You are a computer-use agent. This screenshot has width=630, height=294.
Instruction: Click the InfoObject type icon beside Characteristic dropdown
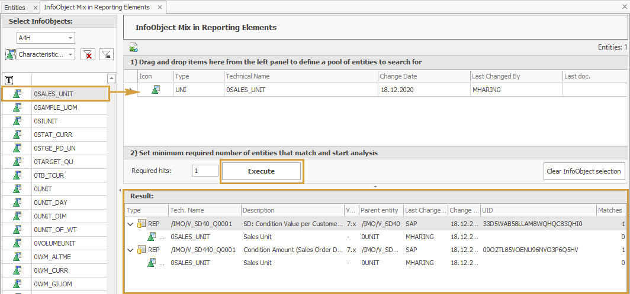[x=10, y=54]
